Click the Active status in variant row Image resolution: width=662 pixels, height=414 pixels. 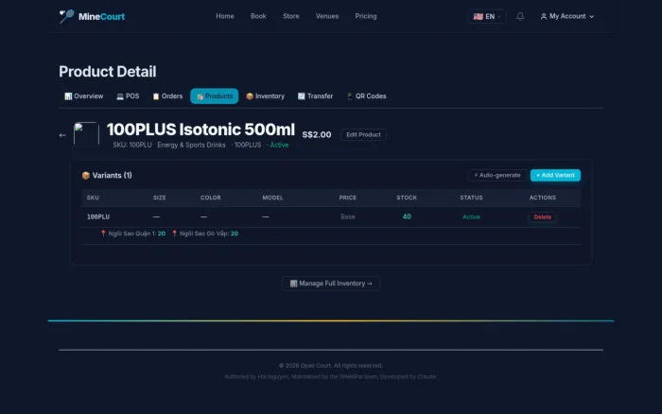click(x=471, y=216)
